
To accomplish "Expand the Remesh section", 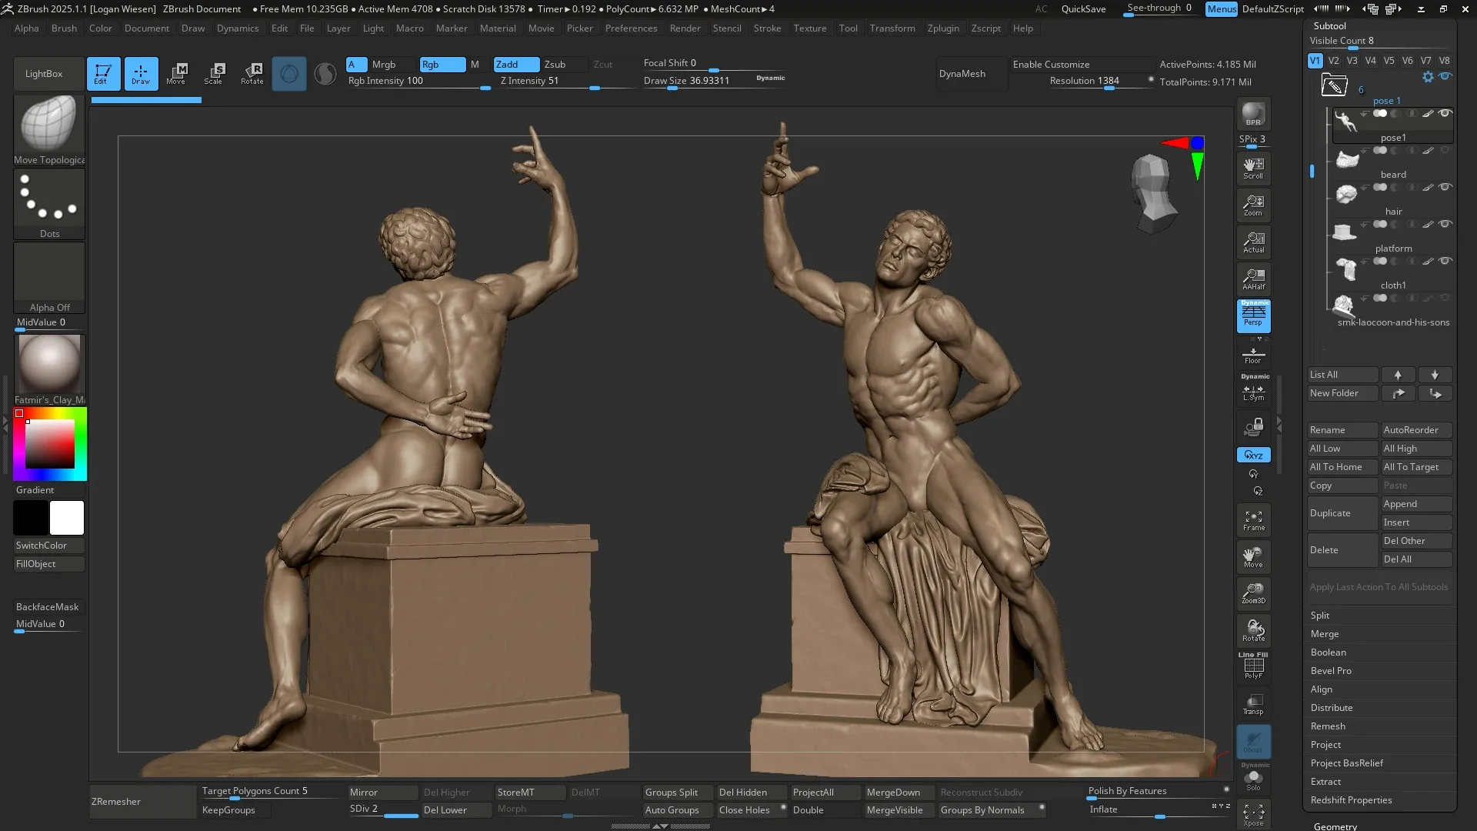I will click(1328, 726).
